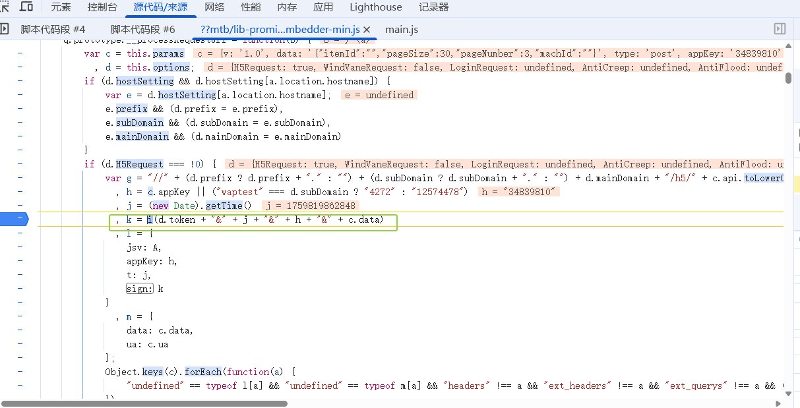
Task: Click the 'appKey: h,' property line
Action: tap(152, 261)
